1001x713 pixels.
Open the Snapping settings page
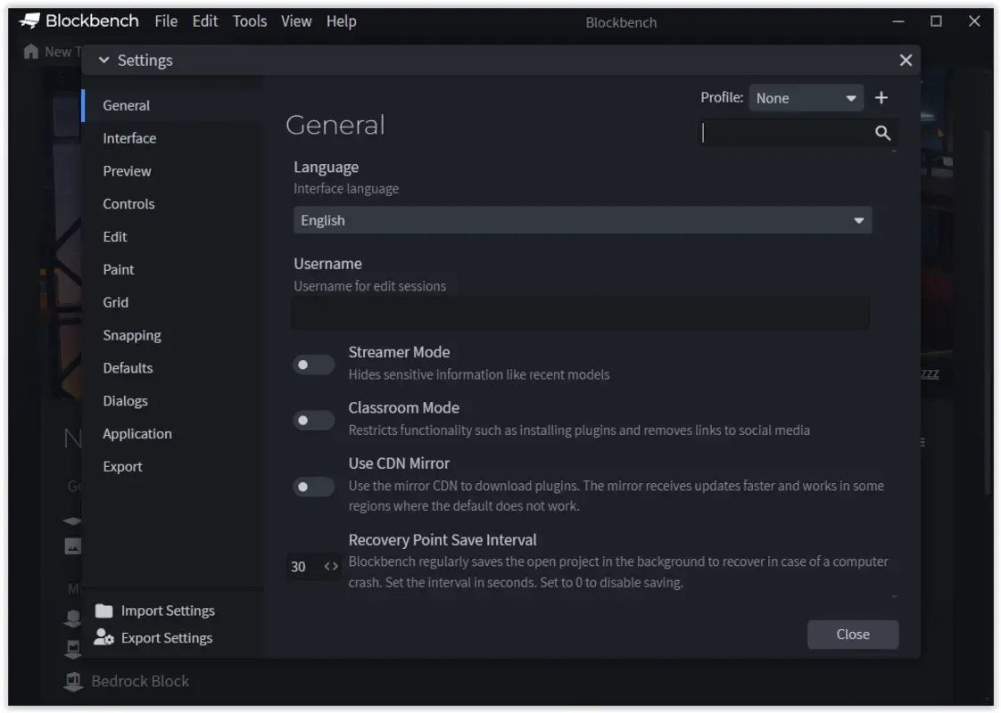click(x=132, y=335)
